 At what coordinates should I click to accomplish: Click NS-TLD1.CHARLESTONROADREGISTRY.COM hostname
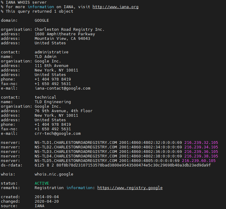point(76,142)
